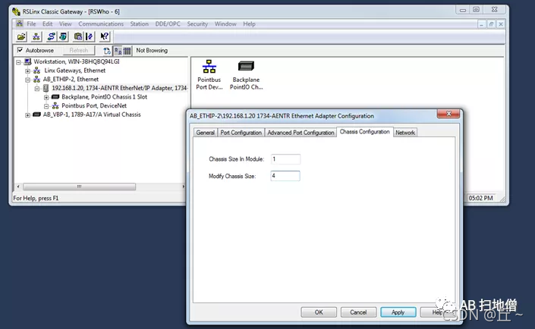Switch to the Port Configuration tab

241,133
